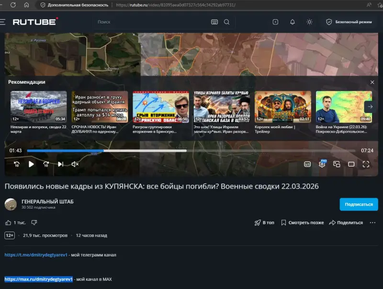Screen dimensions: 383x289
Task: Open the notifications bell
Action: point(293,22)
